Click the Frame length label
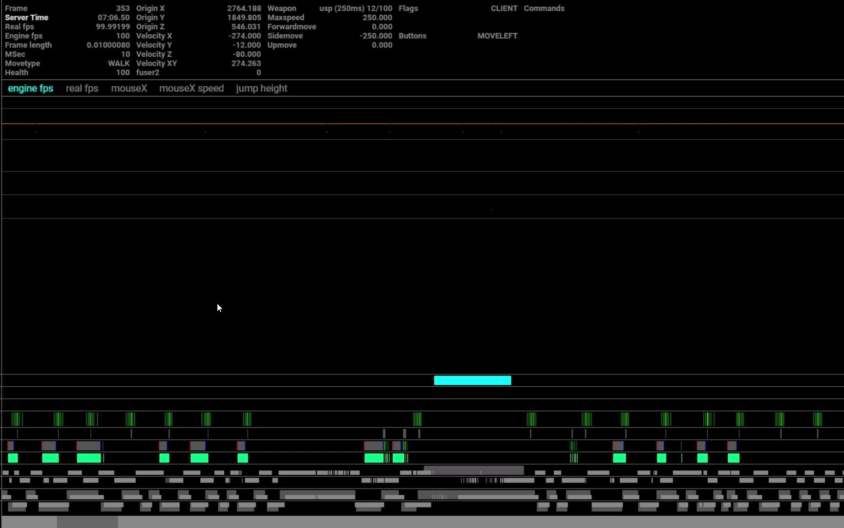This screenshot has width=844, height=528. 28,45
